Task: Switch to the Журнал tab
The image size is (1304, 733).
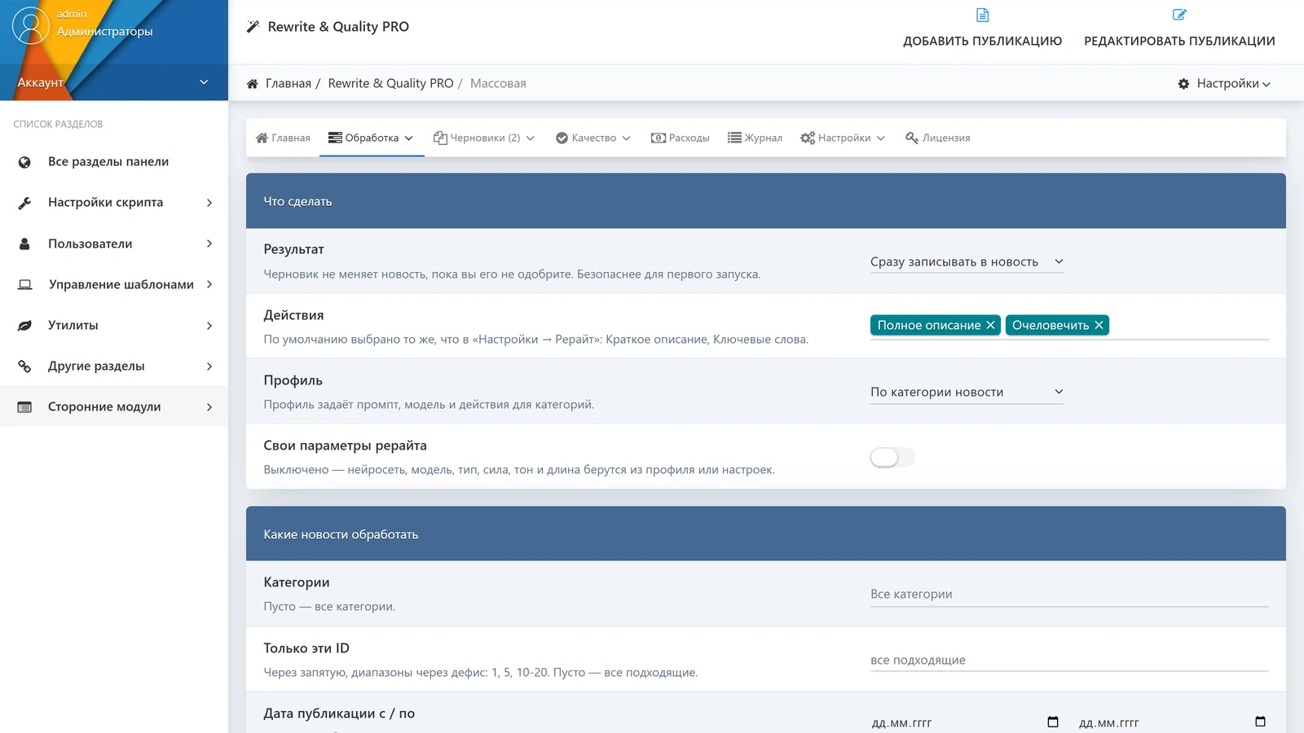Action: (755, 138)
